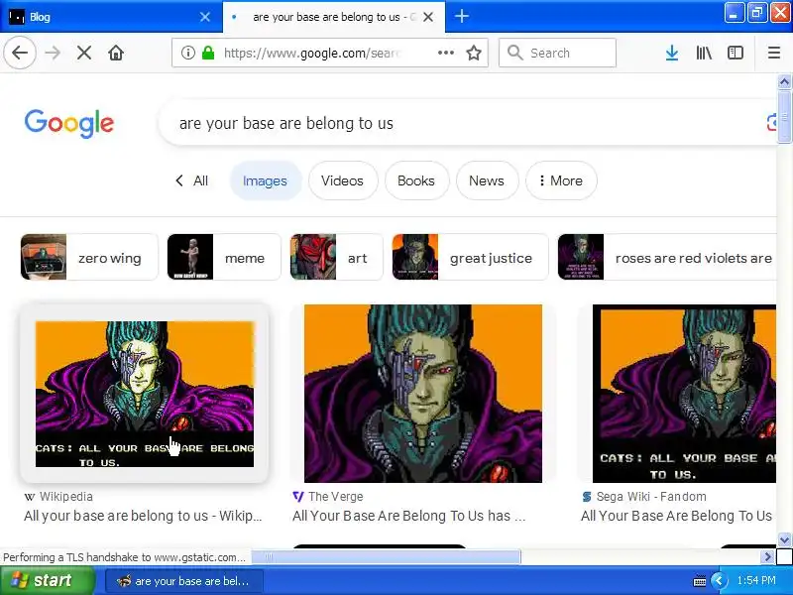Switch to News results
Viewport: 793px width, 595px height.
point(487,180)
